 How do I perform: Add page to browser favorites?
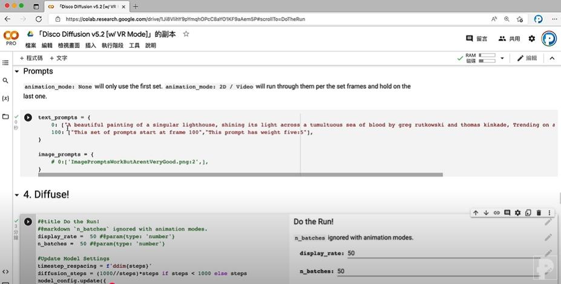[x=520, y=19]
